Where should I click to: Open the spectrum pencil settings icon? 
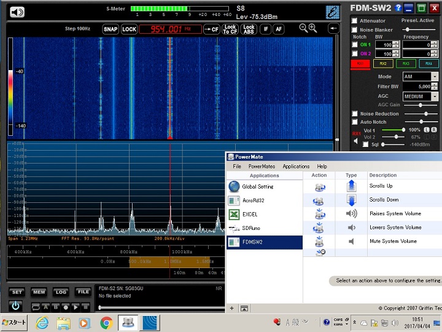pyautogui.click(x=332, y=12)
